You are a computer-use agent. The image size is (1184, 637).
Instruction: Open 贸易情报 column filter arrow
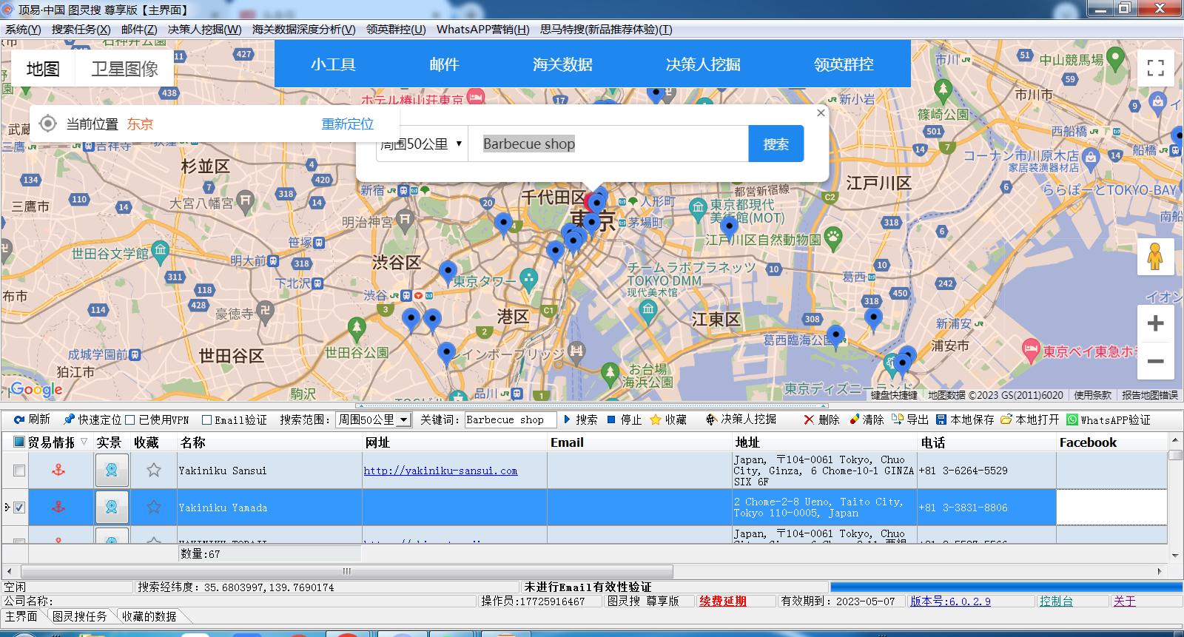84,442
